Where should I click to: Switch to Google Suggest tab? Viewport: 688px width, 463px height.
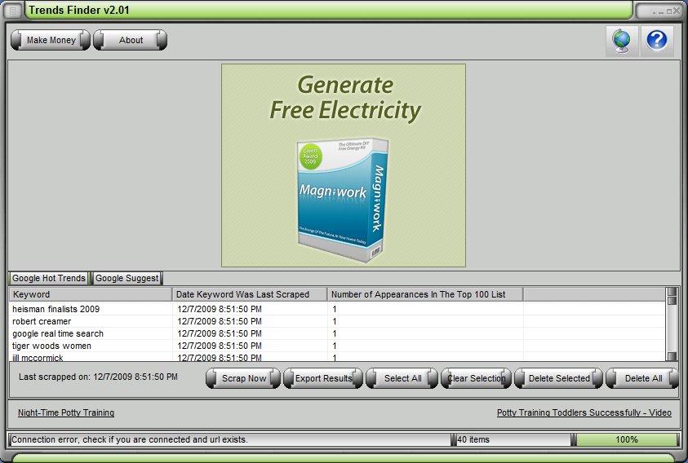(x=127, y=278)
